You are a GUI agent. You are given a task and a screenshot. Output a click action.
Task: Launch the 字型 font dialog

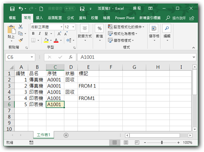(74, 48)
